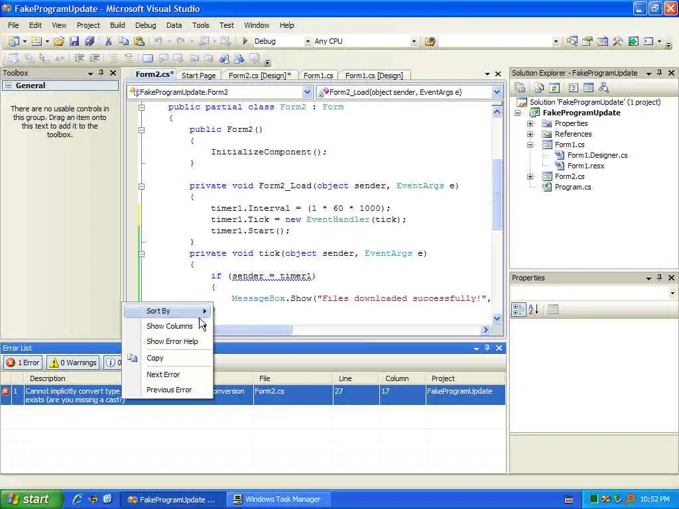
Task: Toggle the 1 Error filter button
Action: coord(23,363)
